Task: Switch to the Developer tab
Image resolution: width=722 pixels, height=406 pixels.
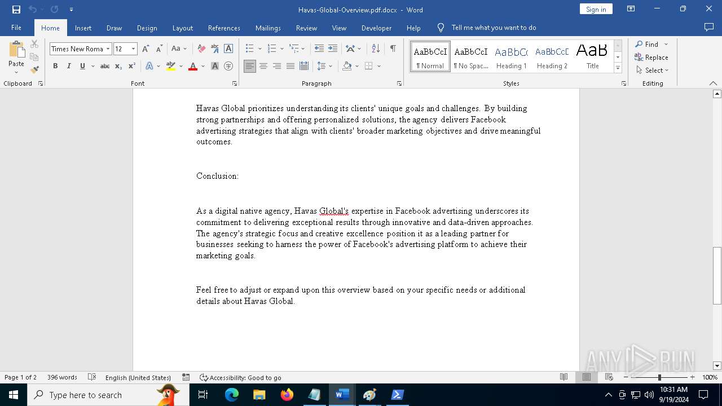Action: click(x=376, y=28)
